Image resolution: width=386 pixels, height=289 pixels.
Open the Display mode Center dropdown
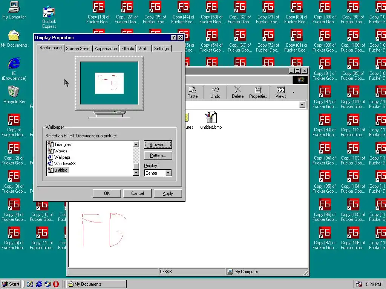pyautogui.click(x=168, y=173)
